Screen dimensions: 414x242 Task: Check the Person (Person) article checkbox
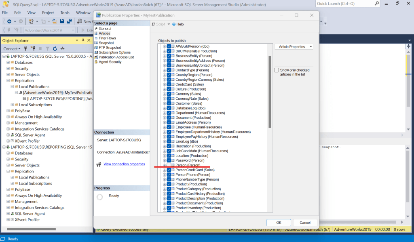[169, 165]
